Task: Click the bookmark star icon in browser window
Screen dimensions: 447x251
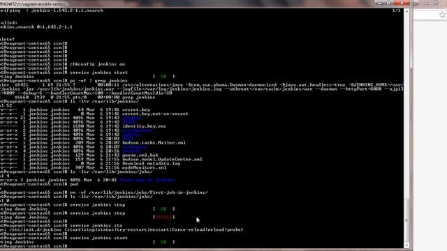Action: pos(442,15)
